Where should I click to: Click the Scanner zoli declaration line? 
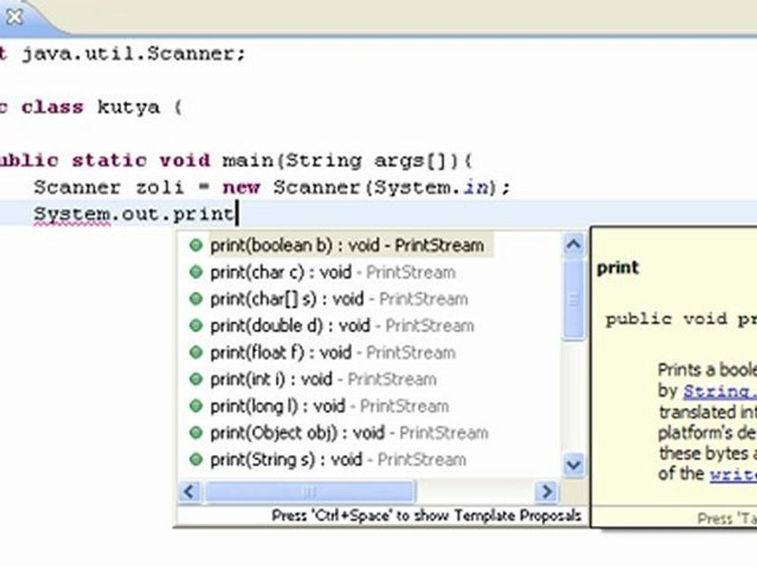pyautogui.click(x=272, y=187)
